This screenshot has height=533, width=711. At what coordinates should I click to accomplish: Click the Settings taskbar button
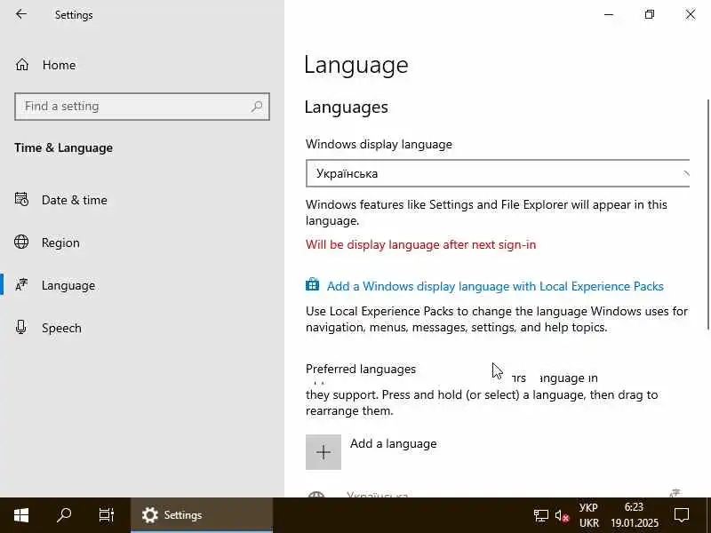[x=202, y=515]
